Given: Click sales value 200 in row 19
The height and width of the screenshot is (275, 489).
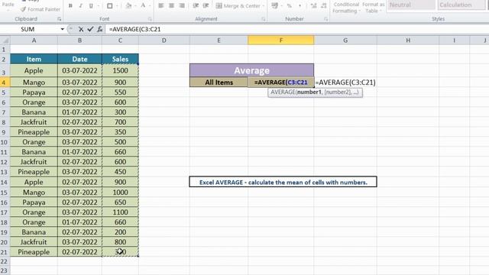Looking at the screenshot, I should 120,232.
